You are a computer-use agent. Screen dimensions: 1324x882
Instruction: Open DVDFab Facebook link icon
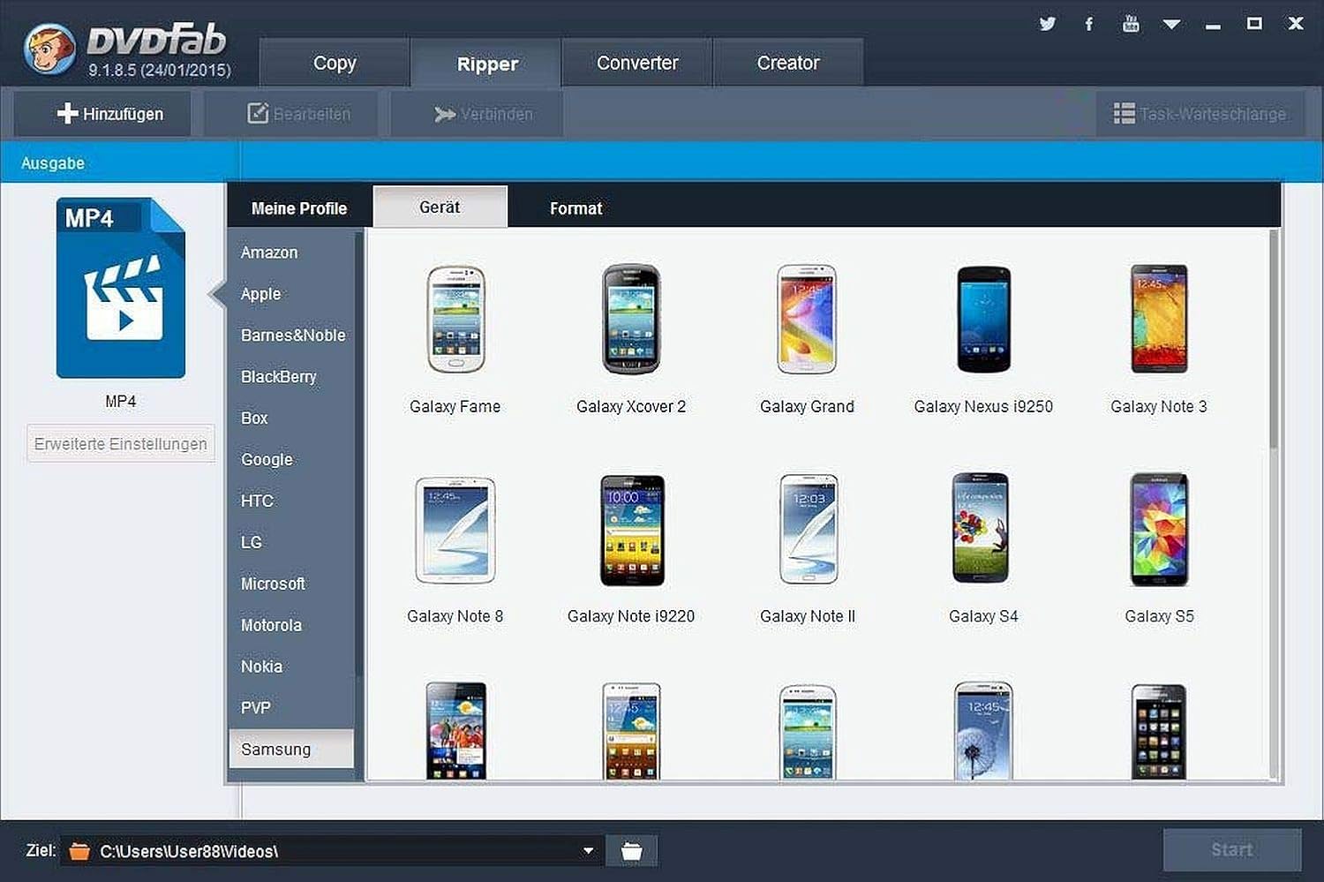1089,24
